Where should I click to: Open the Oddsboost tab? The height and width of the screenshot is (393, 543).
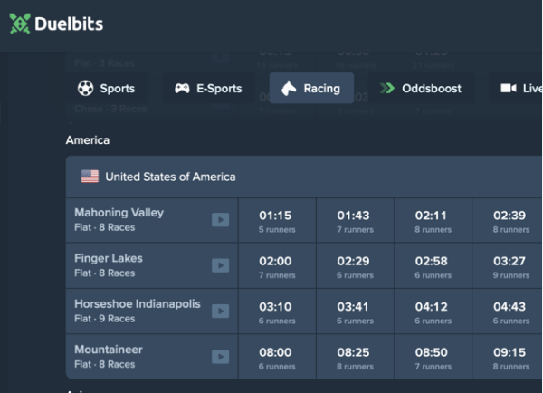(421, 89)
